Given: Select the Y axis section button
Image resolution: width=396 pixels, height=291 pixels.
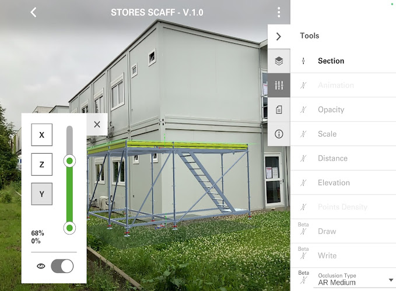Looking at the screenshot, I should pos(41,194).
